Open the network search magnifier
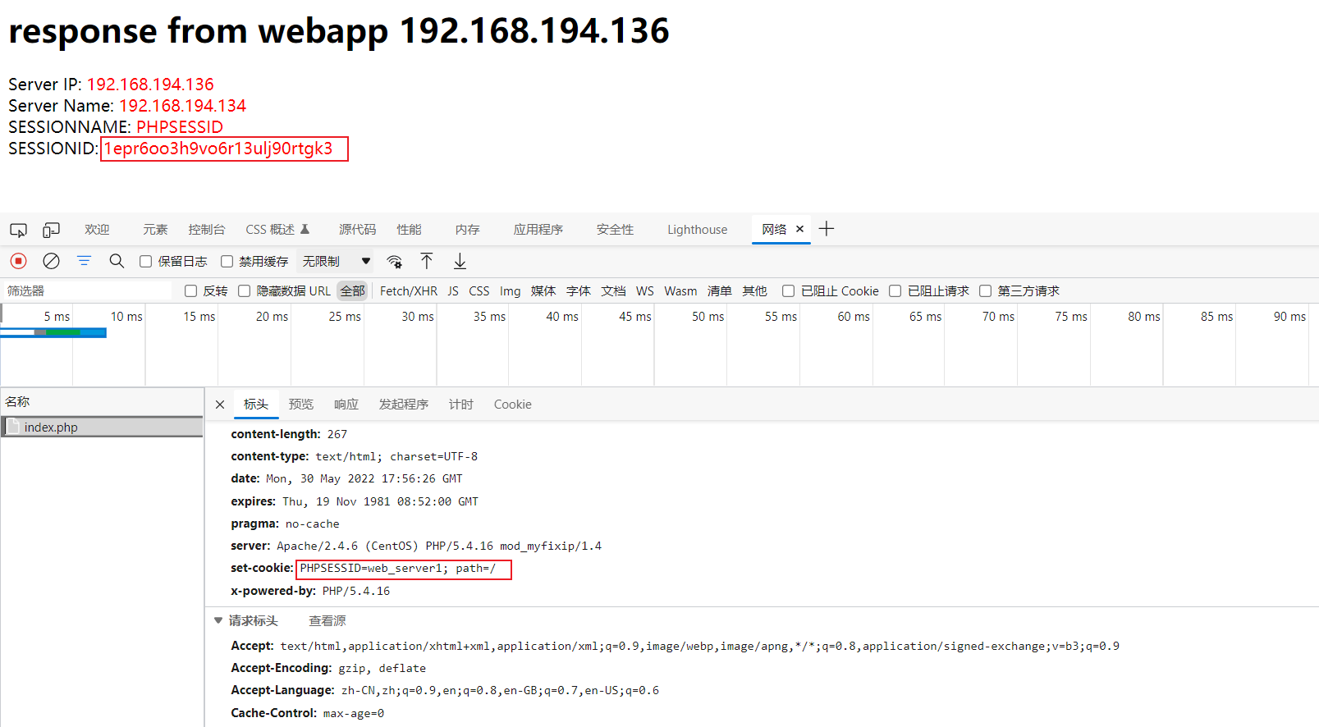 coord(117,261)
